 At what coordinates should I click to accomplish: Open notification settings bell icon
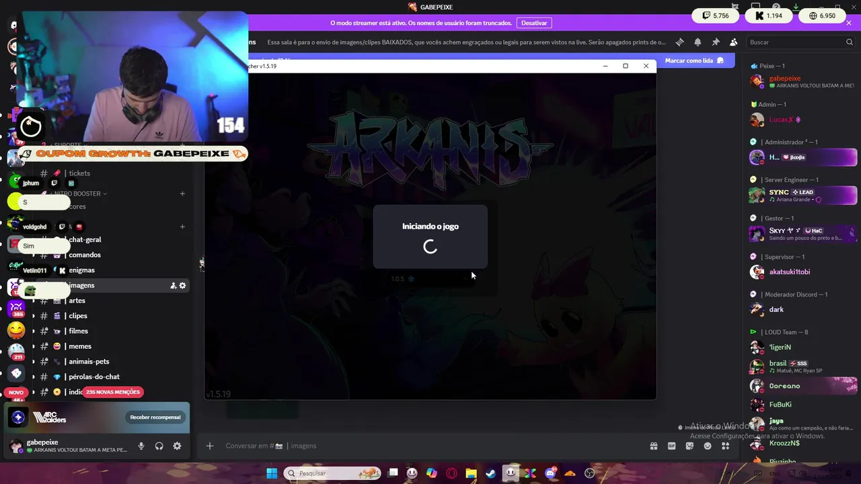[x=698, y=42]
